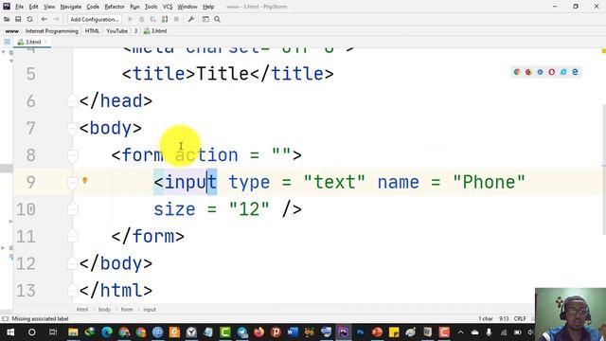Open file using the folder toolbar icon
Image resolution: width=606 pixels, height=341 pixels.
click(x=7, y=19)
